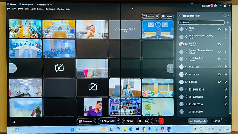Toggle mute icon for 2512 016 3283

[226, 89]
